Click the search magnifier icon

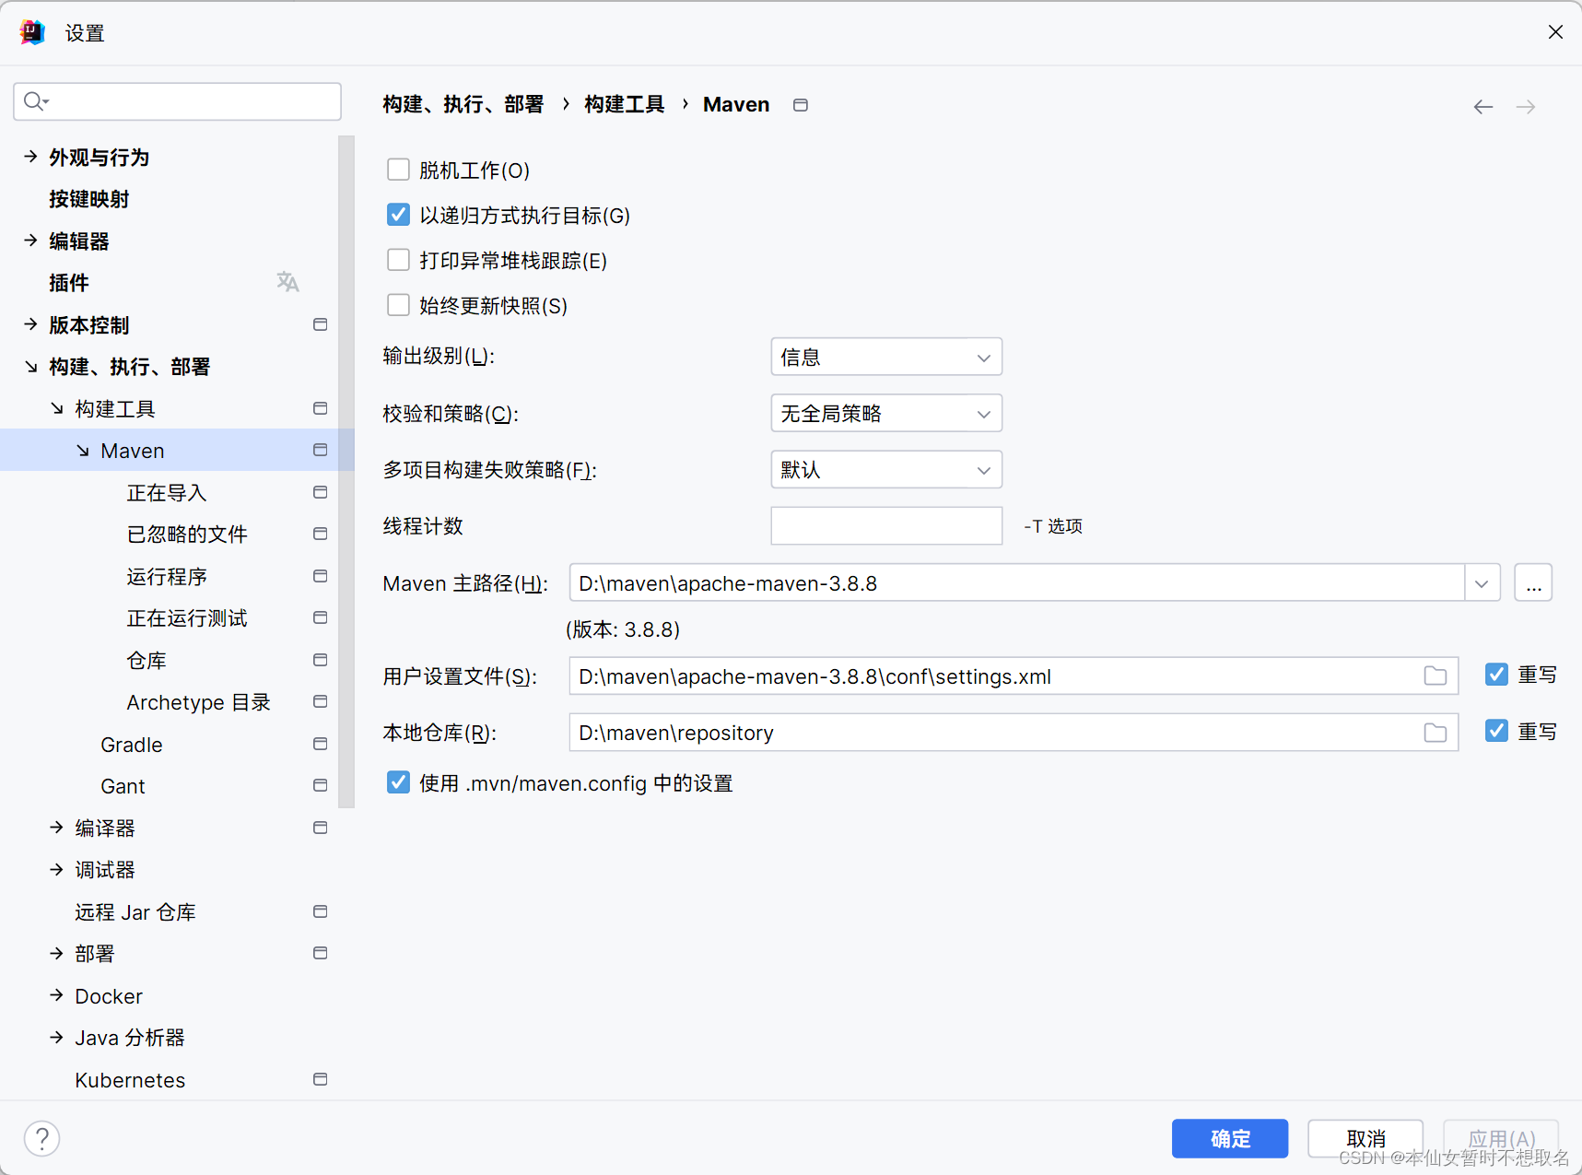pos(35,100)
